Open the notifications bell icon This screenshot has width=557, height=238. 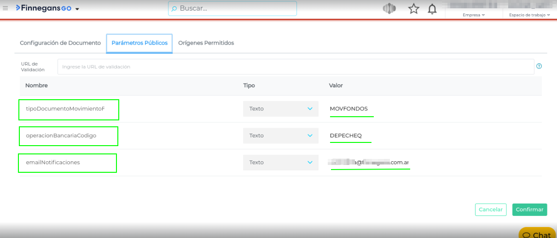[432, 9]
